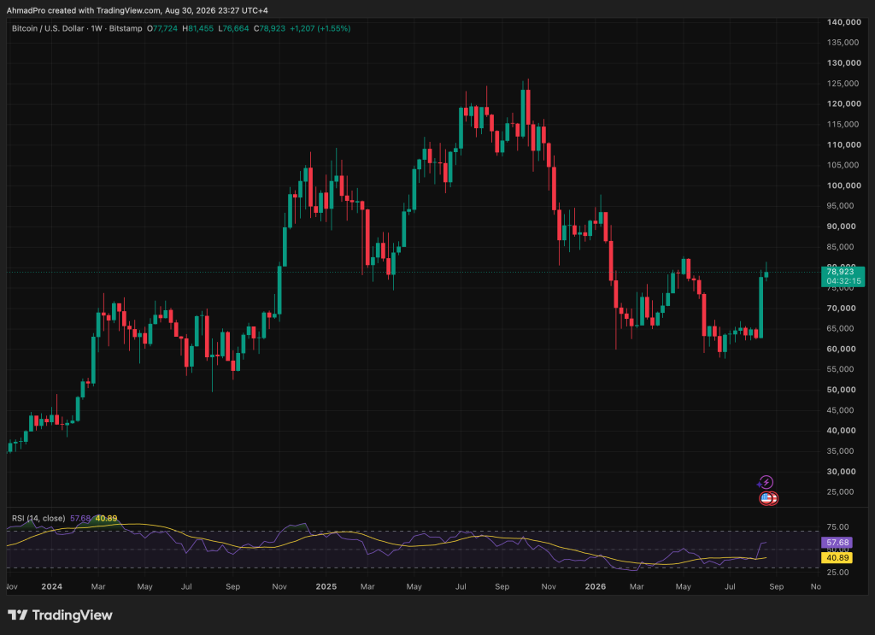Click the 1W interval label in legend

(97, 28)
